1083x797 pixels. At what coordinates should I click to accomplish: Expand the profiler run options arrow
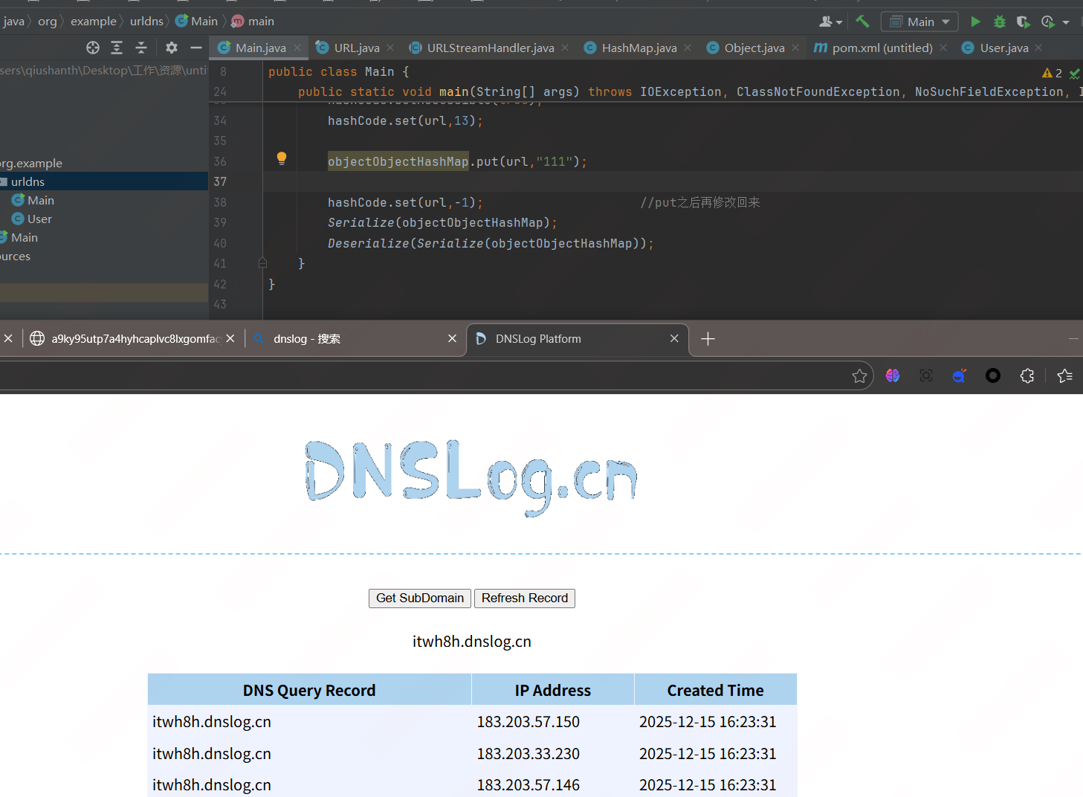point(1066,22)
